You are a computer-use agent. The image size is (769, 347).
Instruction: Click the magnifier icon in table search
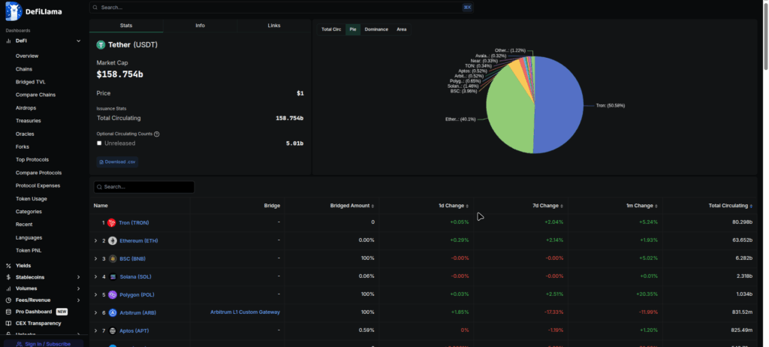coord(99,187)
